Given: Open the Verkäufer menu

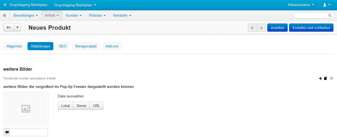Looking at the screenshot, I should coord(122,16).
